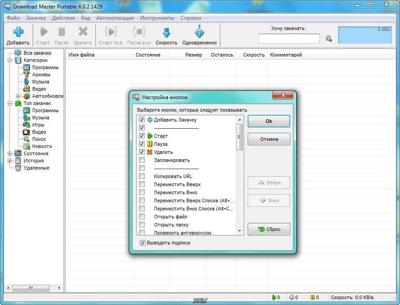Select Игры under Топ закачек
This screenshot has width=400, height=305.
(38, 125)
